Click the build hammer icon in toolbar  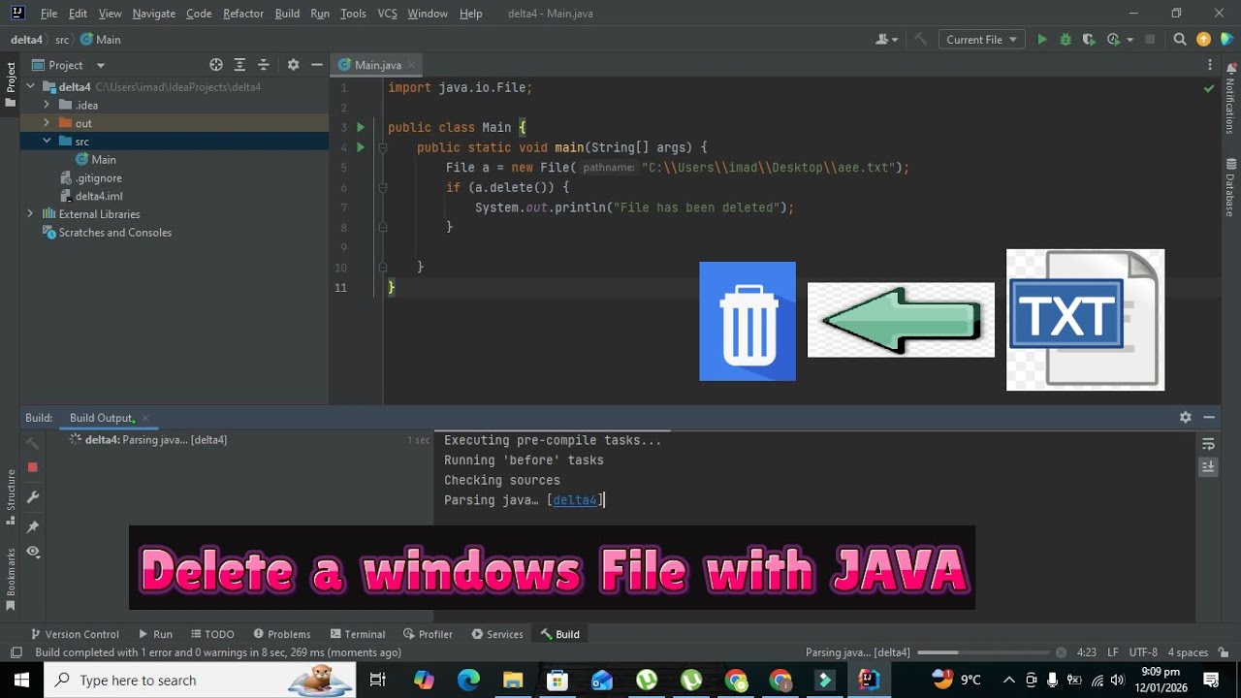[921, 40]
